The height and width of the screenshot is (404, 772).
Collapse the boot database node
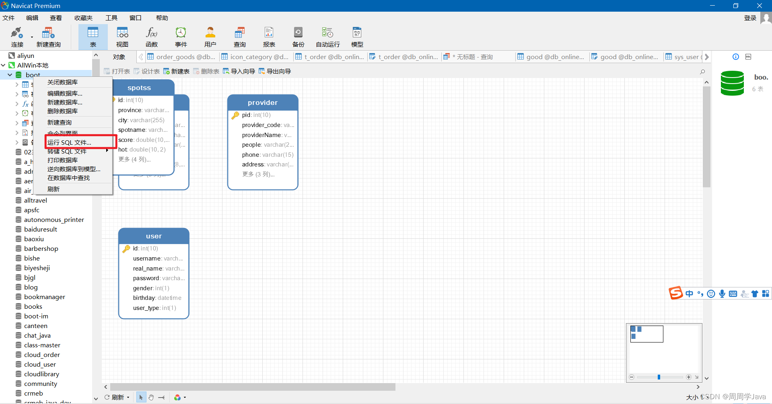click(x=10, y=75)
